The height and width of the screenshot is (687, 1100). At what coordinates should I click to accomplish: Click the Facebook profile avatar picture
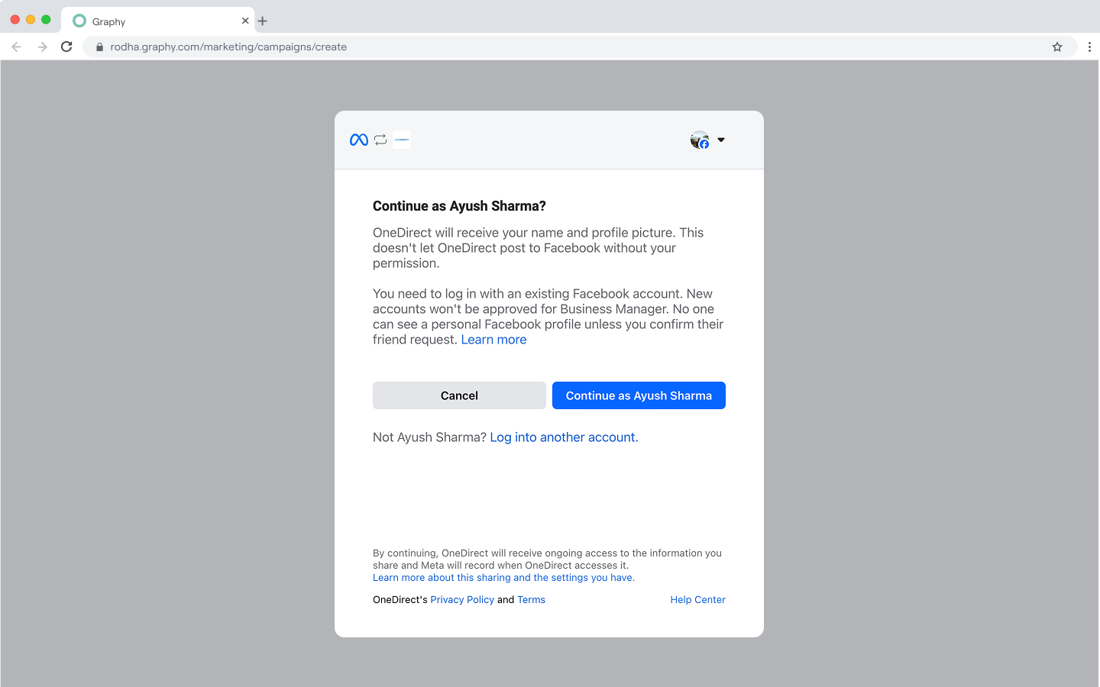tap(699, 140)
